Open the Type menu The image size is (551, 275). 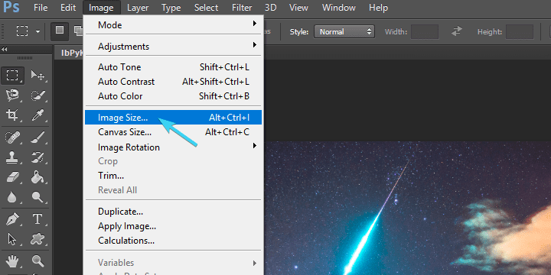pyautogui.click(x=171, y=8)
